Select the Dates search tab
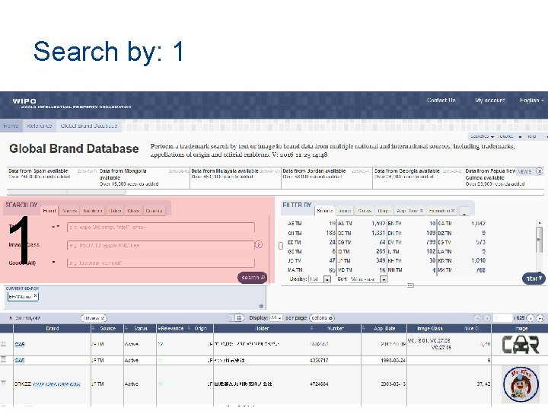 point(115,211)
